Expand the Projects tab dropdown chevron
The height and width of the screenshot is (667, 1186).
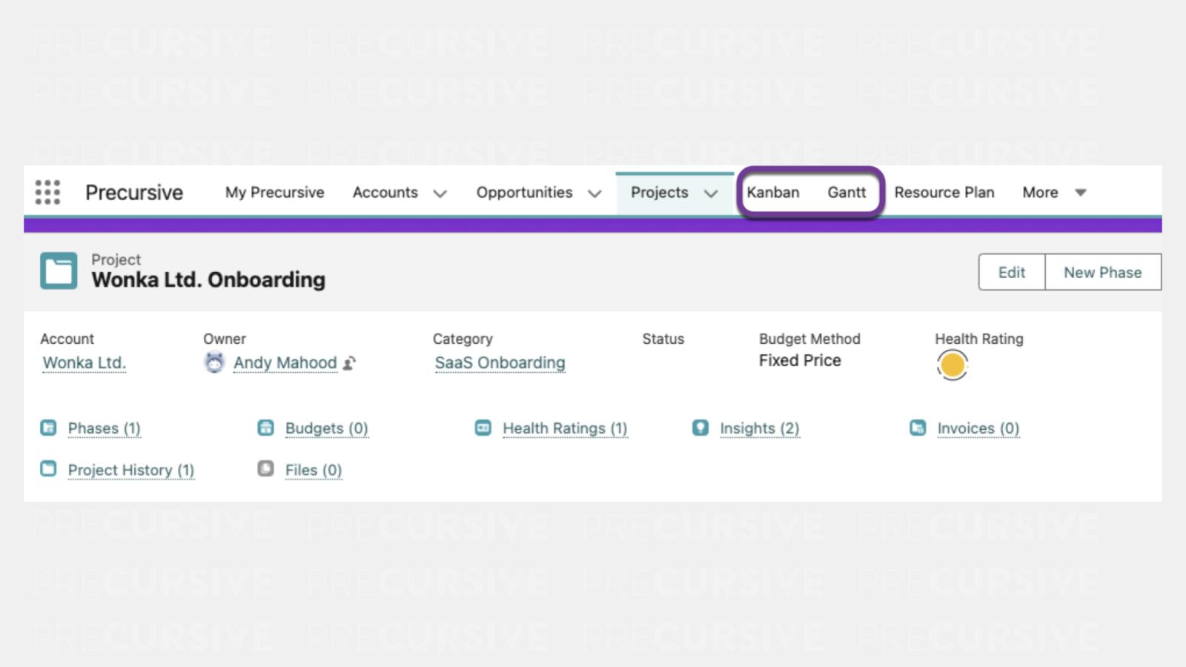pos(711,193)
